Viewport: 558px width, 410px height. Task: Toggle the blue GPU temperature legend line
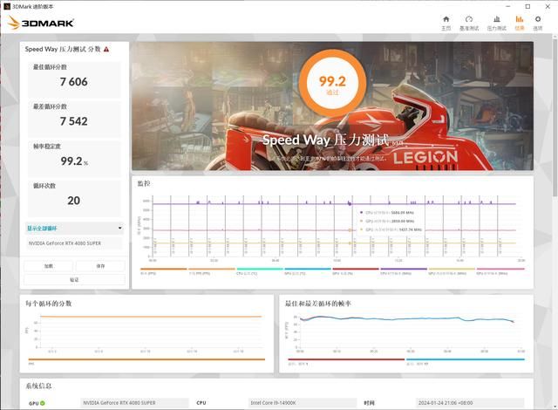click(x=308, y=271)
